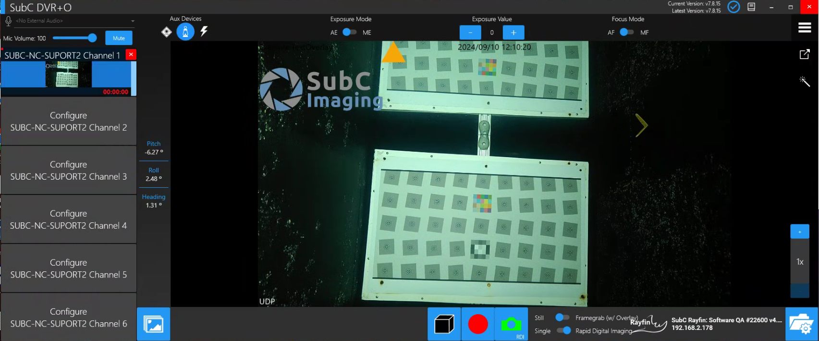This screenshot has width=819, height=341.
Task: Toggle the lamp aux device
Action: pyautogui.click(x=185, y=32)
